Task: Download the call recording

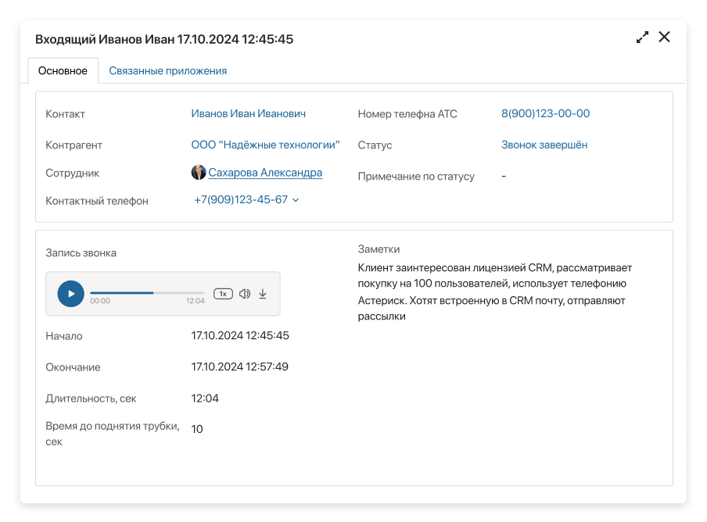Action: coord(263,294)
